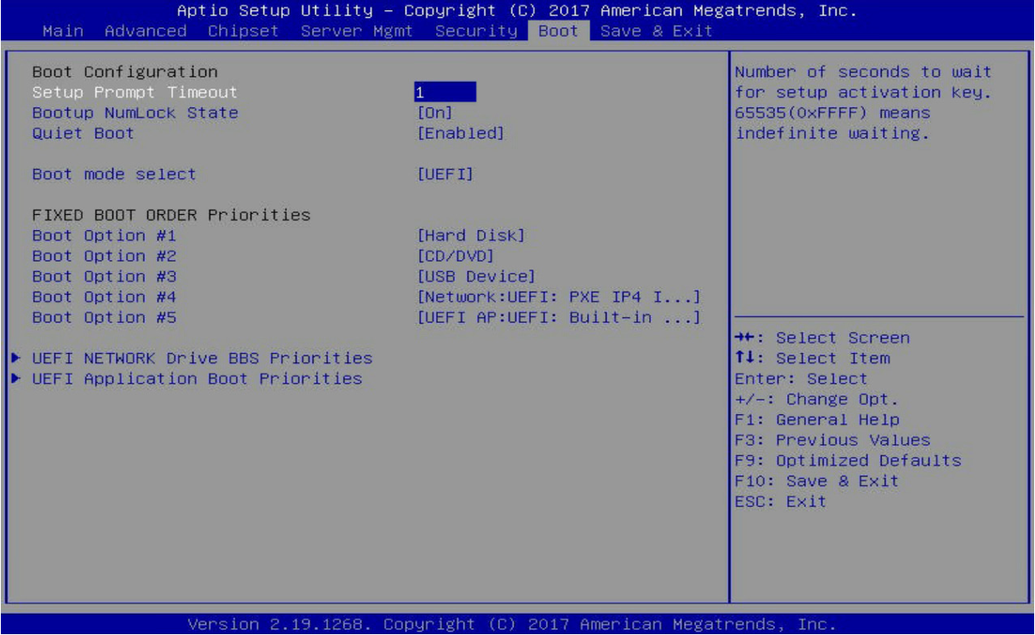Click the Boot Configuration heading
Screen dimensions: 1035x635
click(124, 72)
